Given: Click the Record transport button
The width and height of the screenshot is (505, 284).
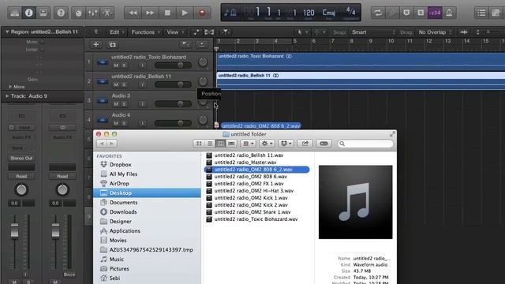Looking at the screenshot, I should pos(202,13).
